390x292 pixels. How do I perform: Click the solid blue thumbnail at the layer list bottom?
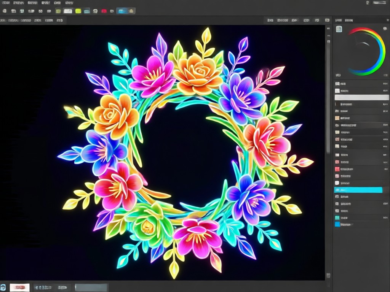coord(337,224)
